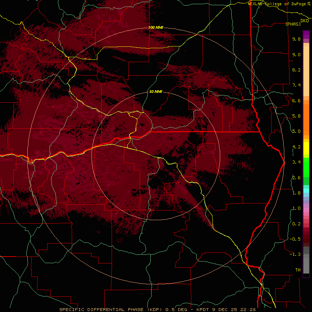312x312 pixels.
Task: Click the DKD label above the scale
Action: point(305,21)
